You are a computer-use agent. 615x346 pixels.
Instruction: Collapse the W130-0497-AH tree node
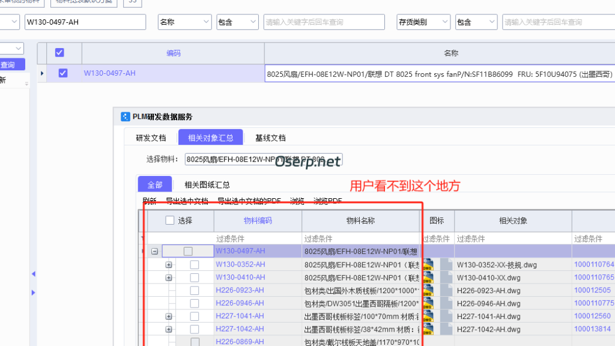[154, 251]
